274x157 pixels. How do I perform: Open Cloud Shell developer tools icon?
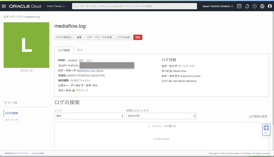tap(239, 6)
